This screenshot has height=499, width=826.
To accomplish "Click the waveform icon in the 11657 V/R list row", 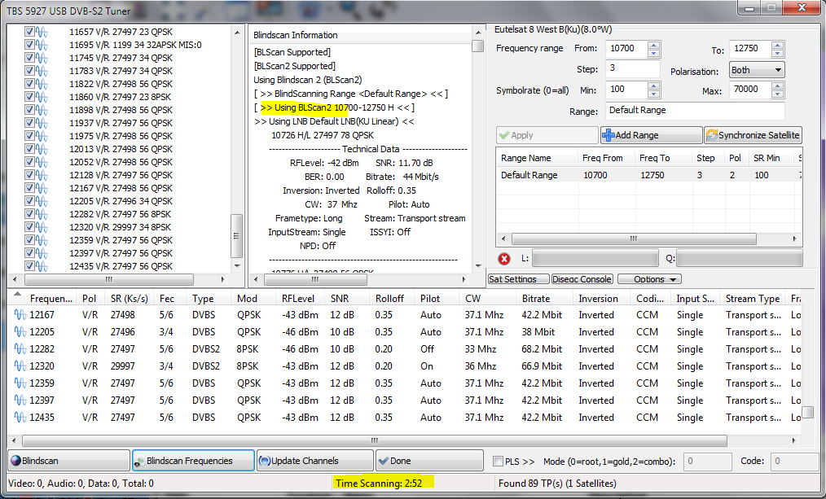I will click(42, 32).
